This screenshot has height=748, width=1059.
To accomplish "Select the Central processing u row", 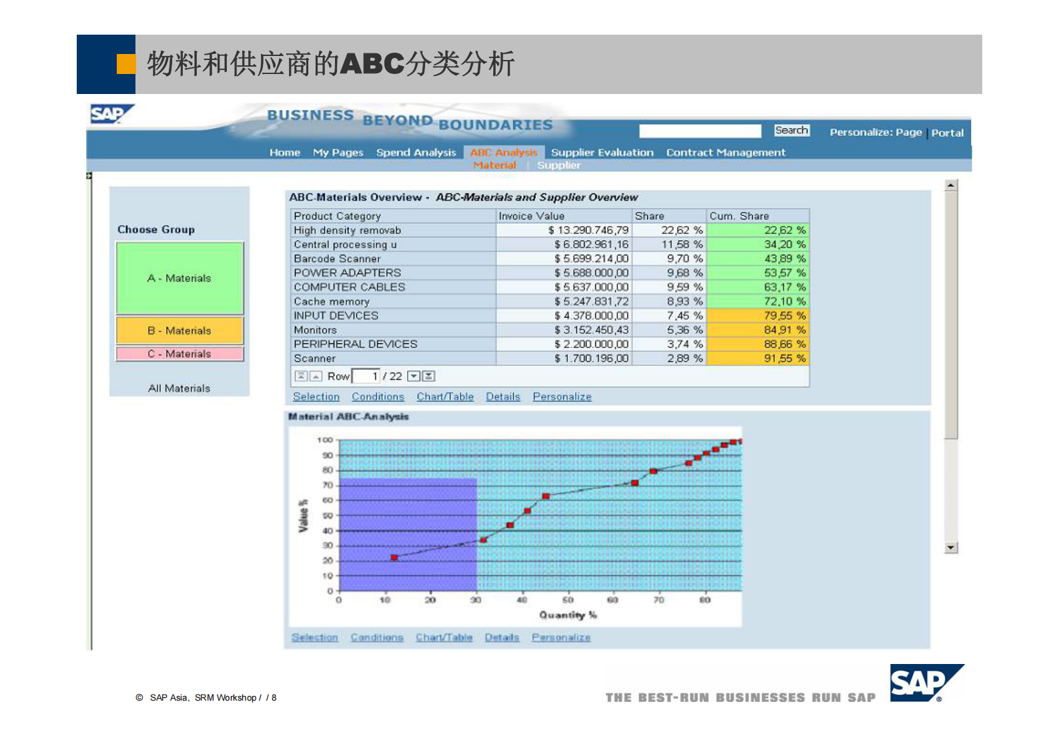I will (x=551, y=245).
